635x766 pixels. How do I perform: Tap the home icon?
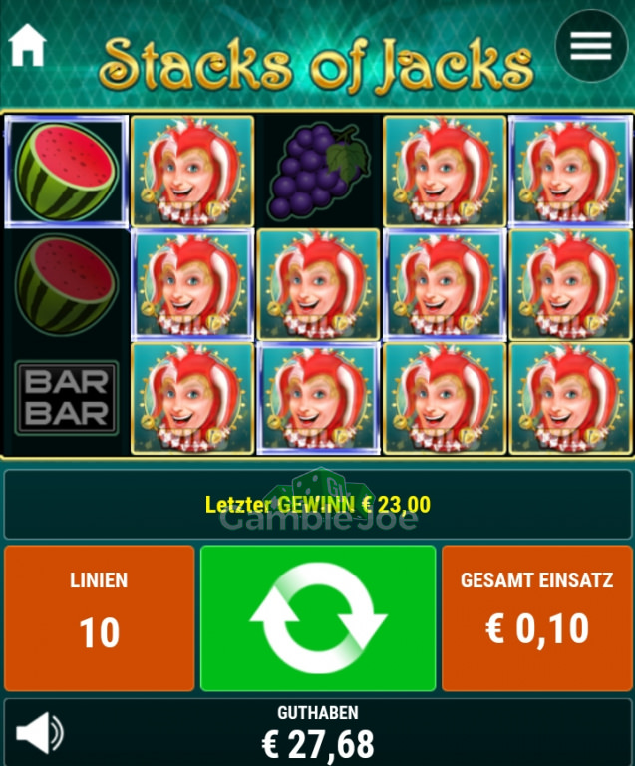coord(27,45)
